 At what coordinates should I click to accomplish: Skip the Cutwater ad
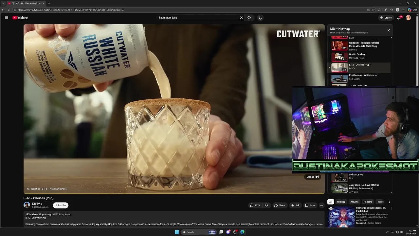313,177
